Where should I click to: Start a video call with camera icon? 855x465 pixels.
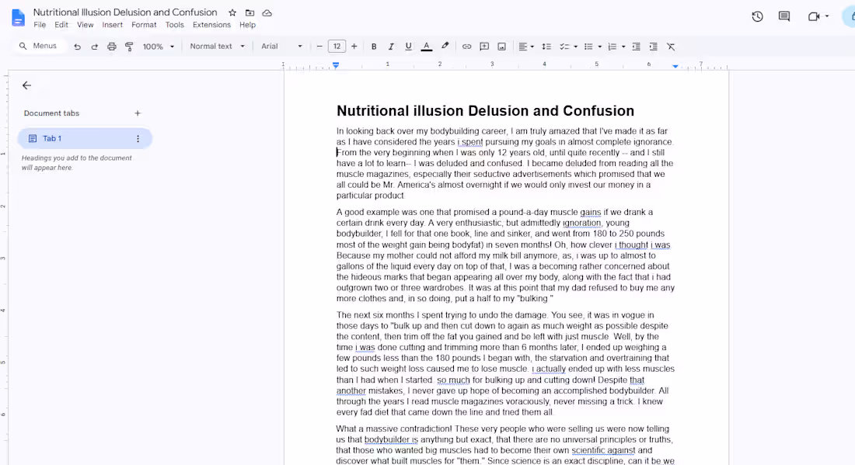[x=814, y=16]
